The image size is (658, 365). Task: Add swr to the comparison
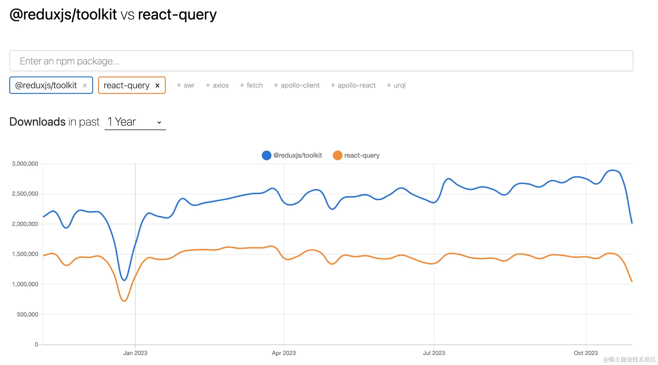[186, 85]
